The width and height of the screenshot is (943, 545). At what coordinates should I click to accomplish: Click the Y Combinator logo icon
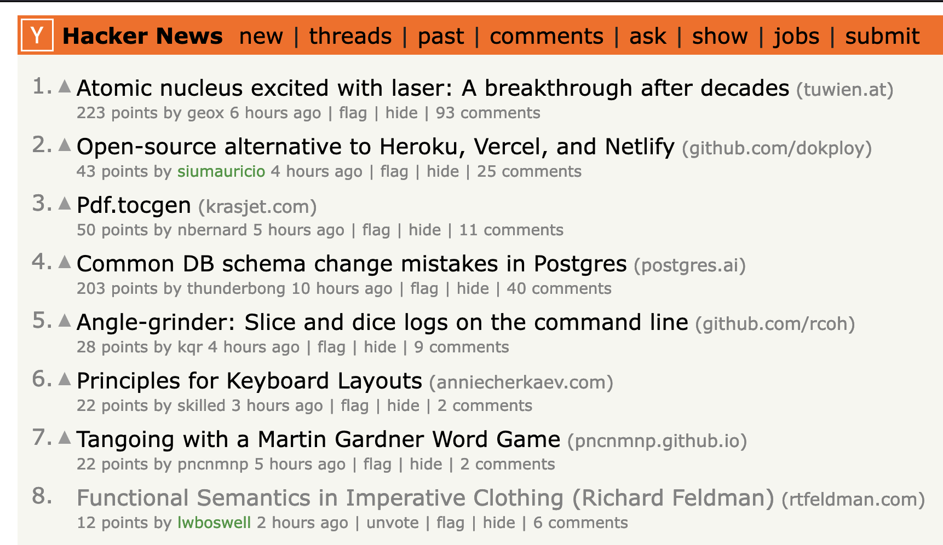pos(37,36)
